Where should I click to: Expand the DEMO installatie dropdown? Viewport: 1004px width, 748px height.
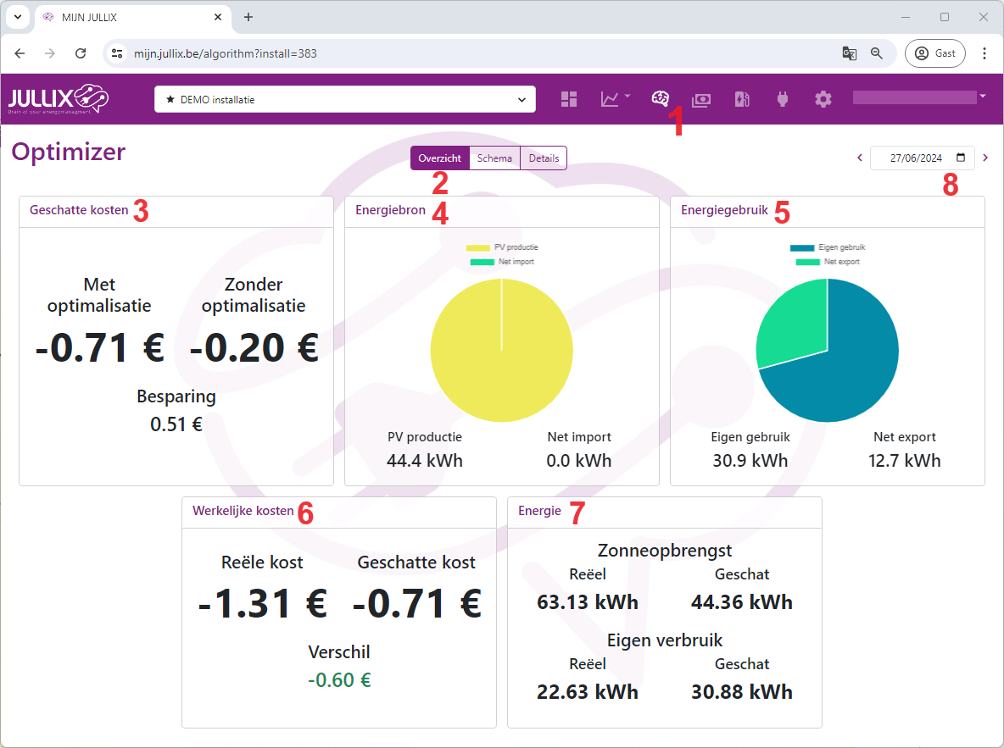[x=345, y=99]
